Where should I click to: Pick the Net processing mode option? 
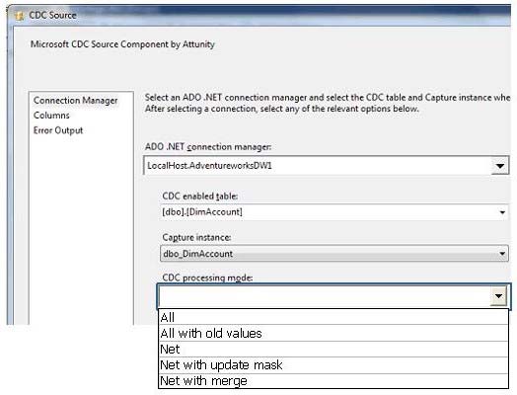pyautogui.click(x=333, y=350)
